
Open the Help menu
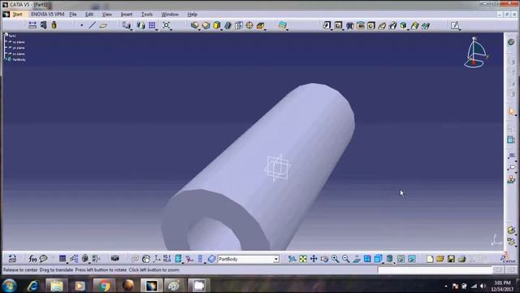pos(193,15)
